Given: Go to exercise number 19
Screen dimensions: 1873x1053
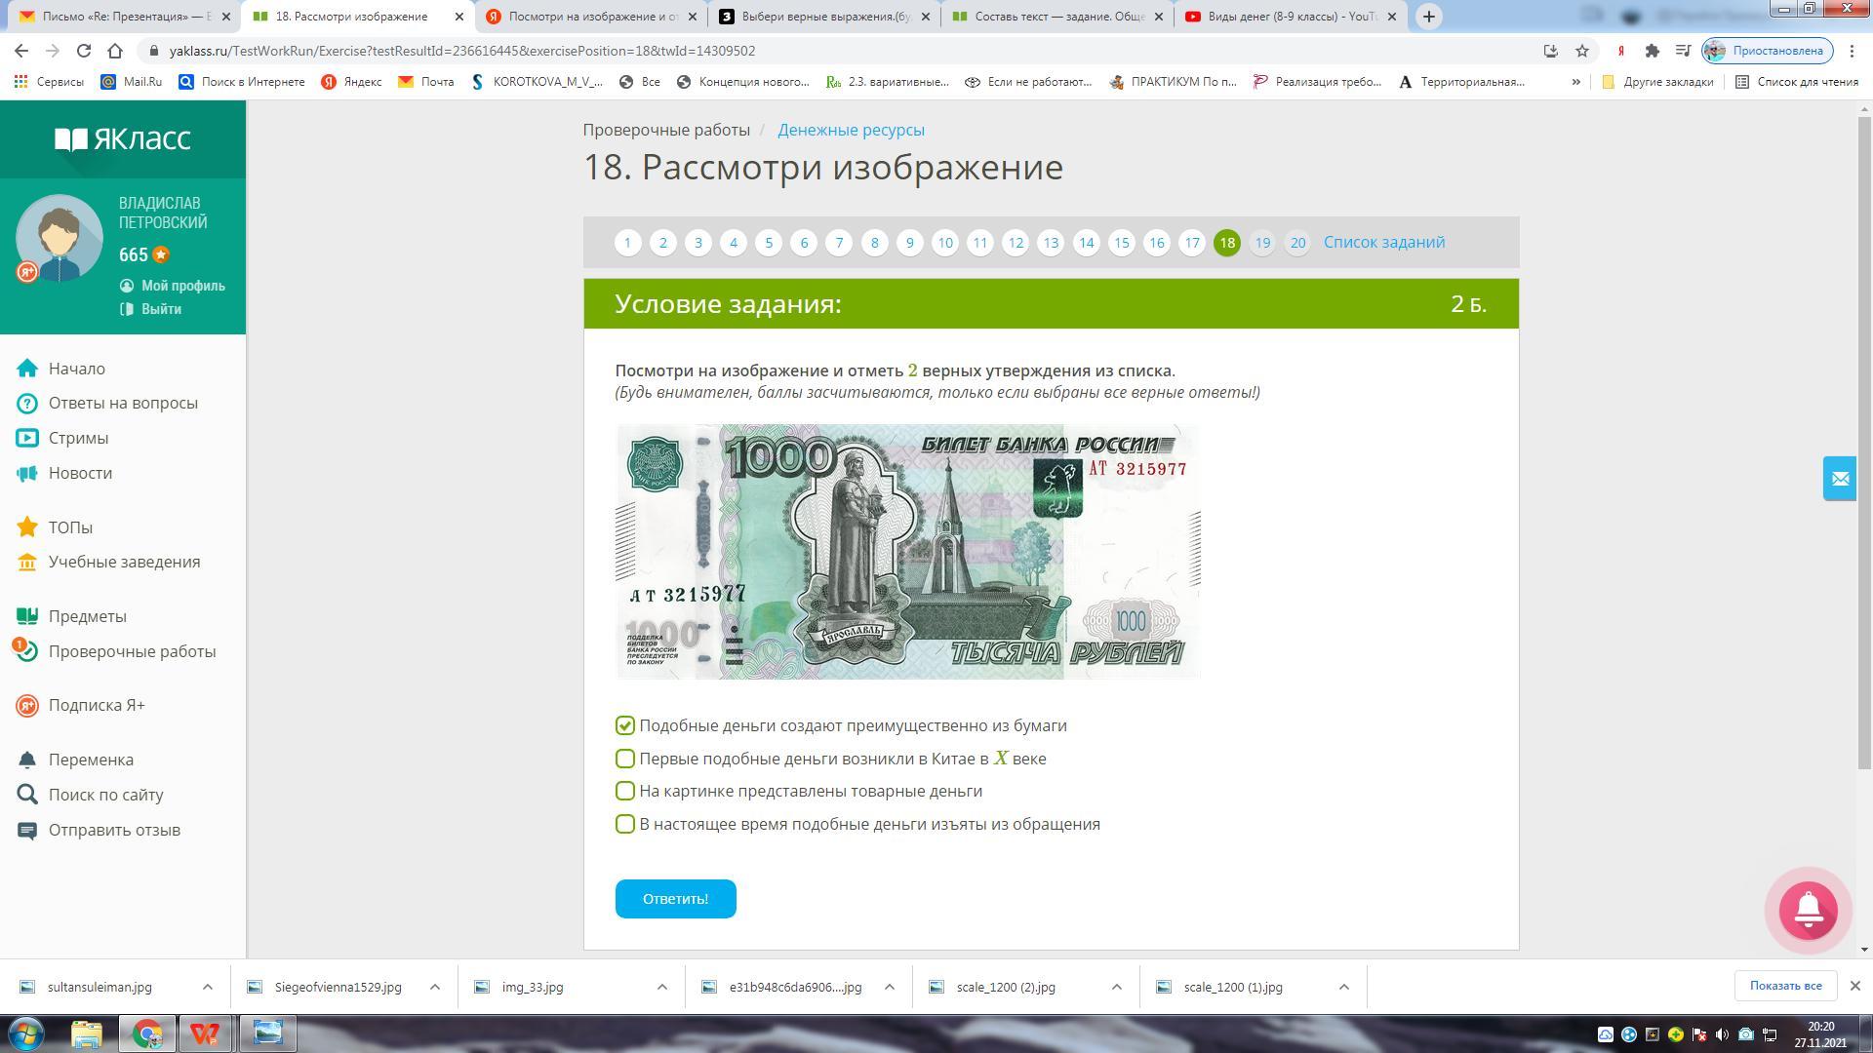Looking at the screenshot, I should 1262,243.
